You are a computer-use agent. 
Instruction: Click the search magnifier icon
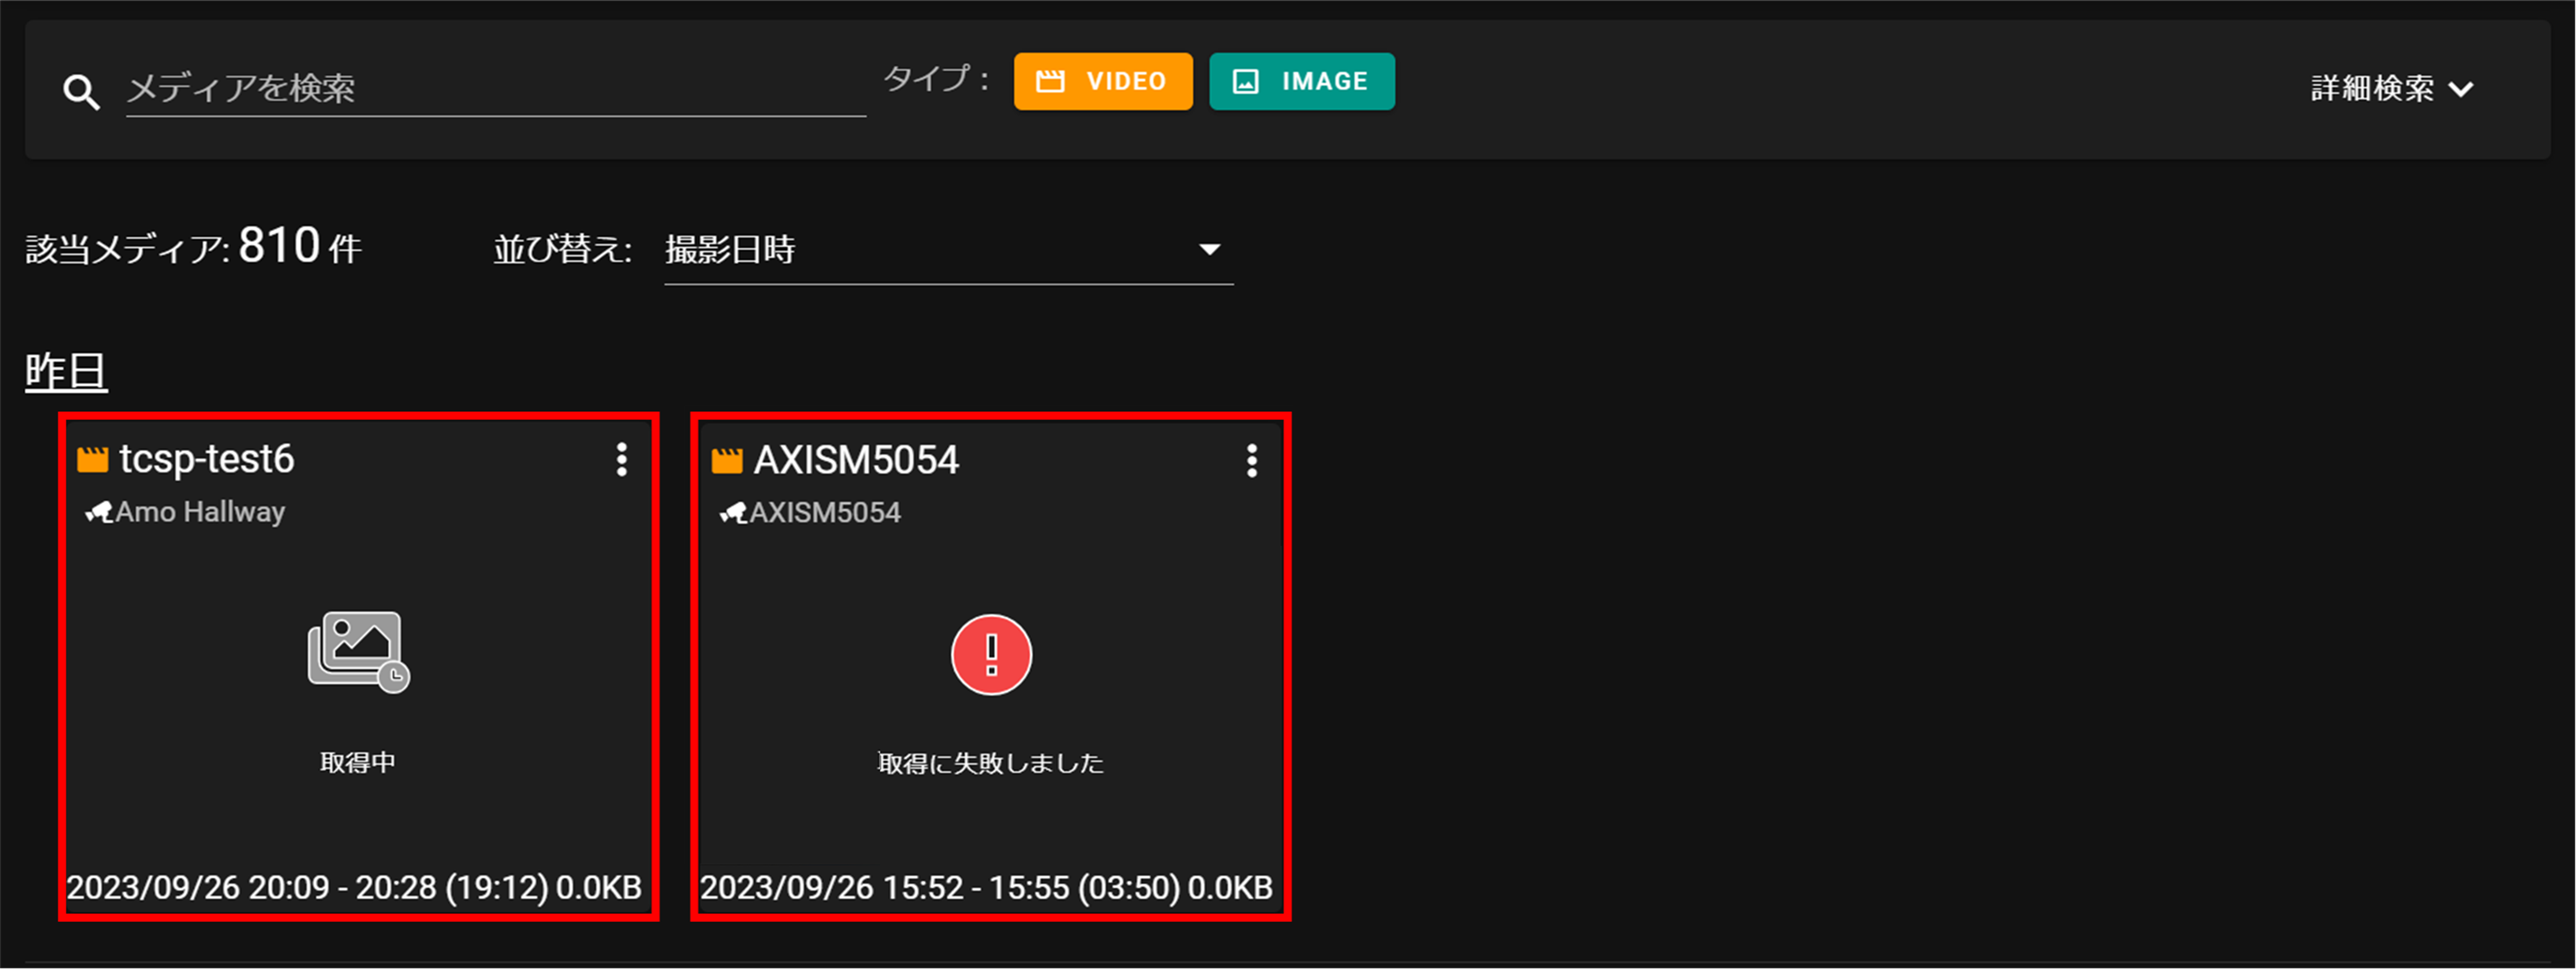click(x=81, y=92)
